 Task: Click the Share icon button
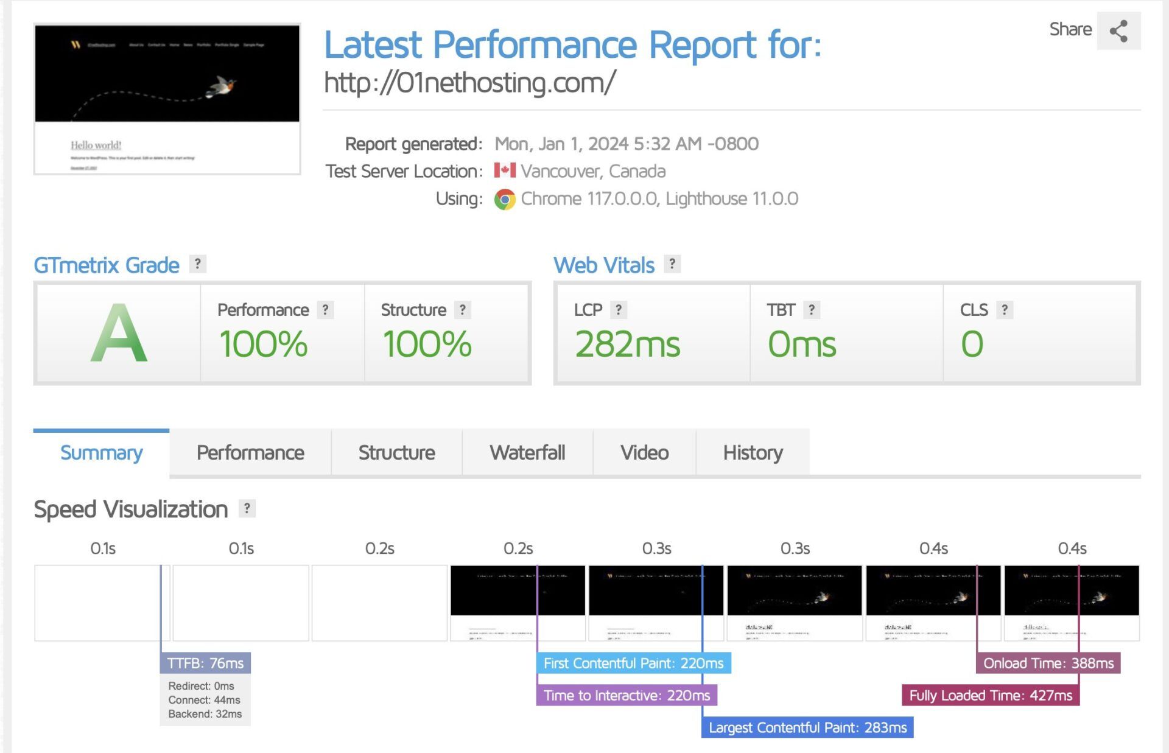click(1118, 30)
